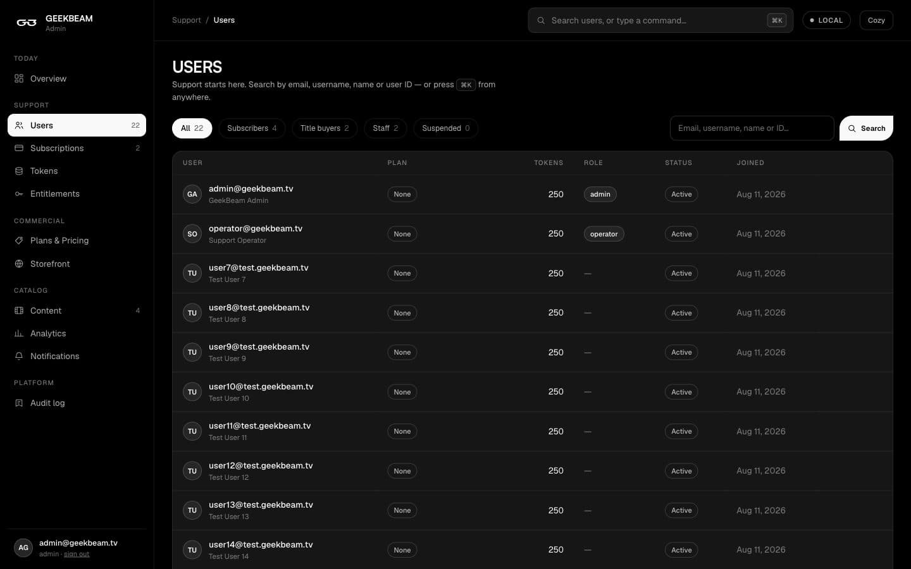Open user14@test.geekbeam.tv row
911x569 pixels.
[x=532, y=550]
